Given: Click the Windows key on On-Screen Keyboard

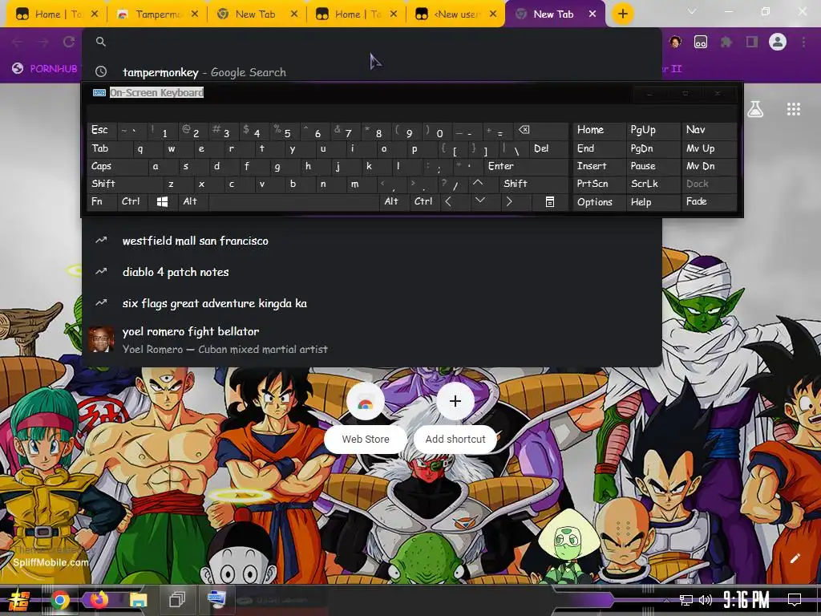Looking at the screenshot, I should [x=162, y=201].
